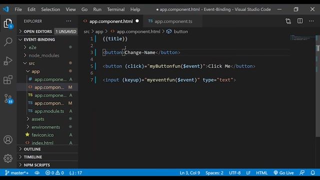Click the VS Code logo icon
The height and width of the screenshot is (180, 320).
[6, 9]
